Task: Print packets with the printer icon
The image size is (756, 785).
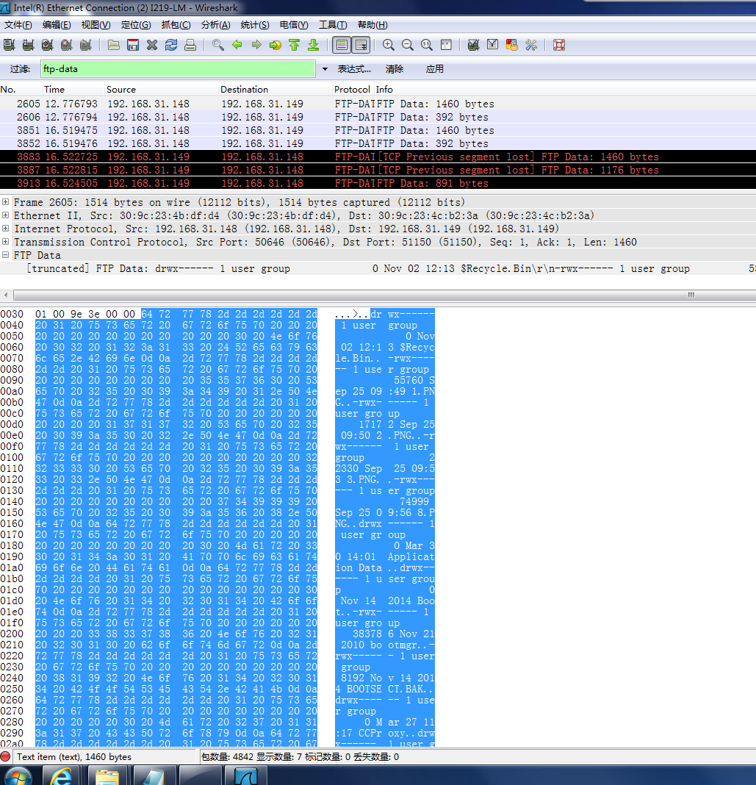Action: [190, 45]
